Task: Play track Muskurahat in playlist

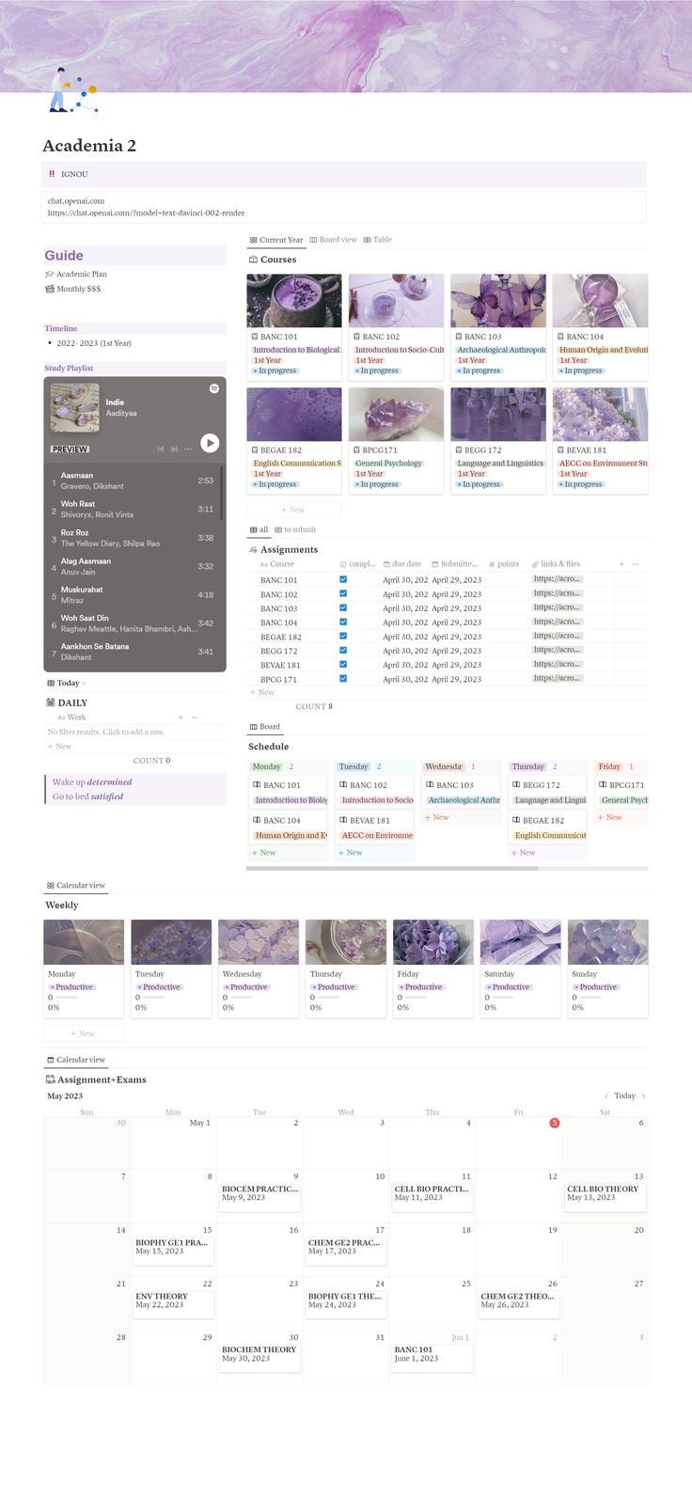Action: (134, 594)
